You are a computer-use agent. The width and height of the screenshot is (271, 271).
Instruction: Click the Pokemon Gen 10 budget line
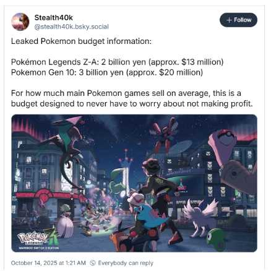coord(107,72)
